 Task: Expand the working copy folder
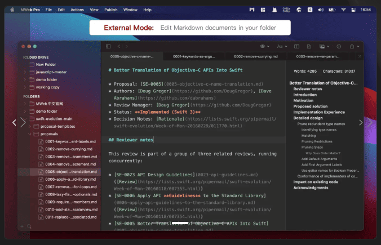25,87
